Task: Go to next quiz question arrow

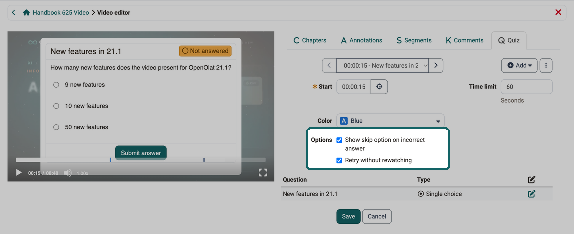Action: pyautogui.click(x=436, y=65)
